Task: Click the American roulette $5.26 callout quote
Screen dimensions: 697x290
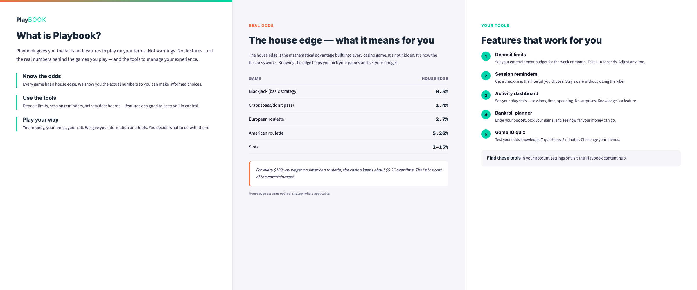Action: coord(348,173)
